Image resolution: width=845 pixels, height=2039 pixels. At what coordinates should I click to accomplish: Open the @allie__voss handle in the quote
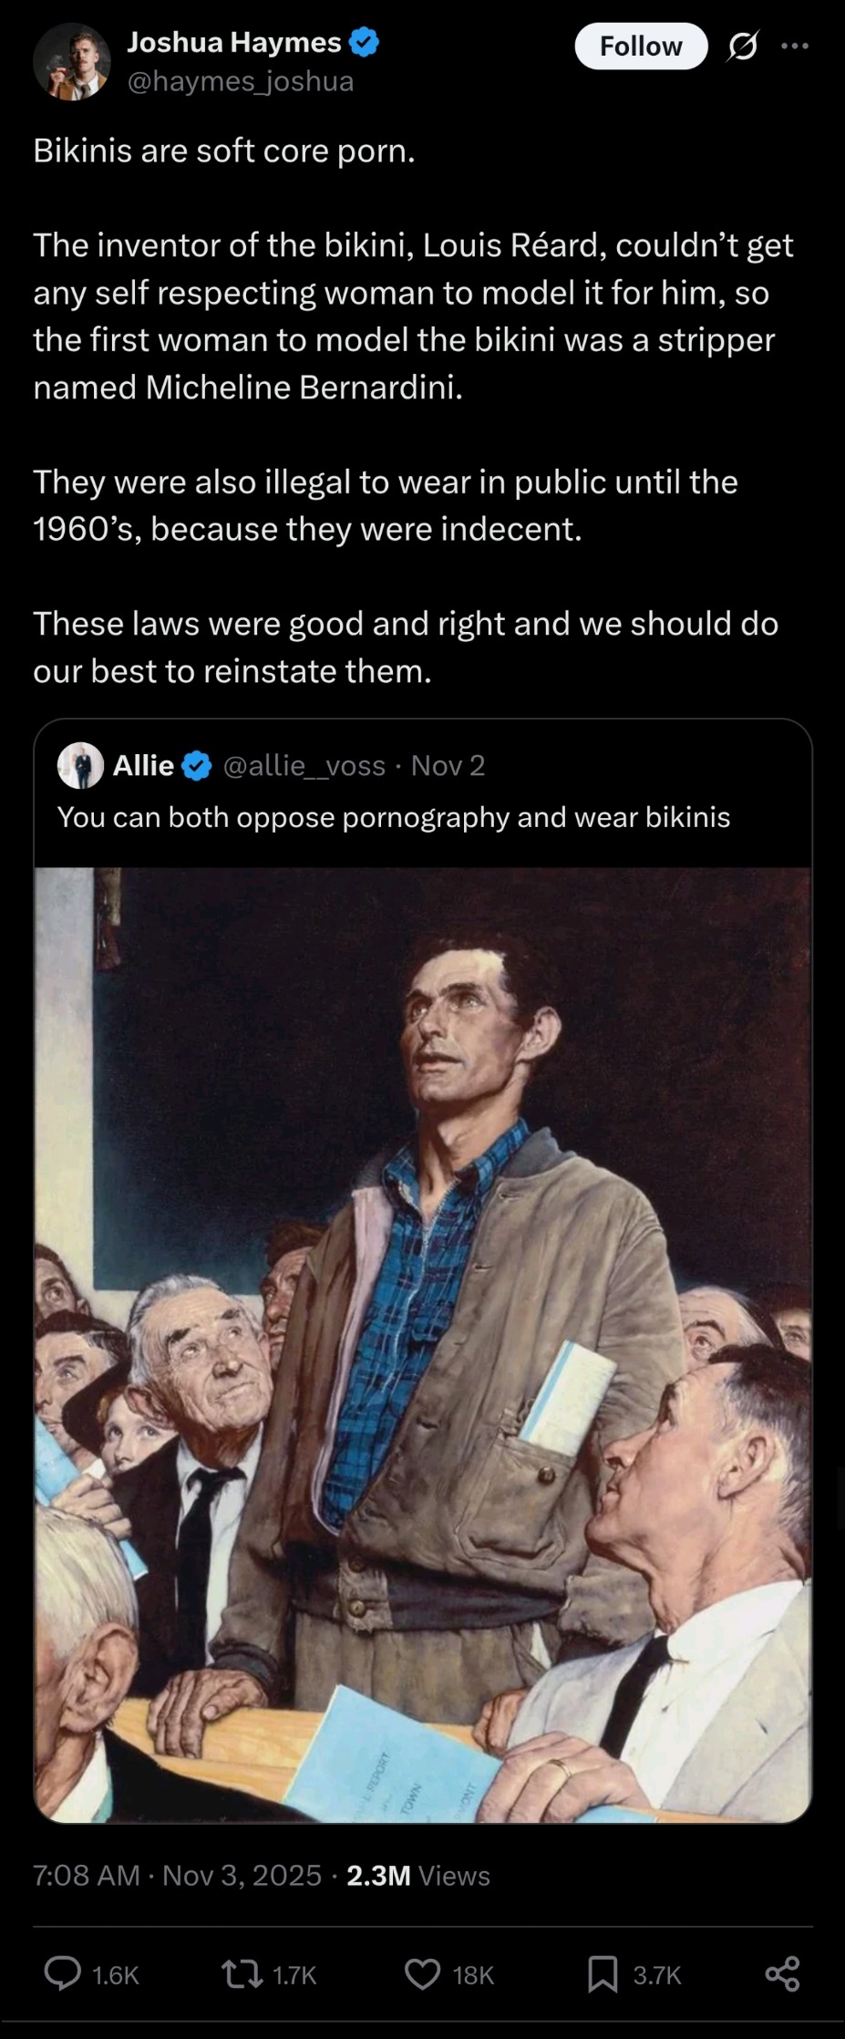pyautogui.click(x=304, y=766)
